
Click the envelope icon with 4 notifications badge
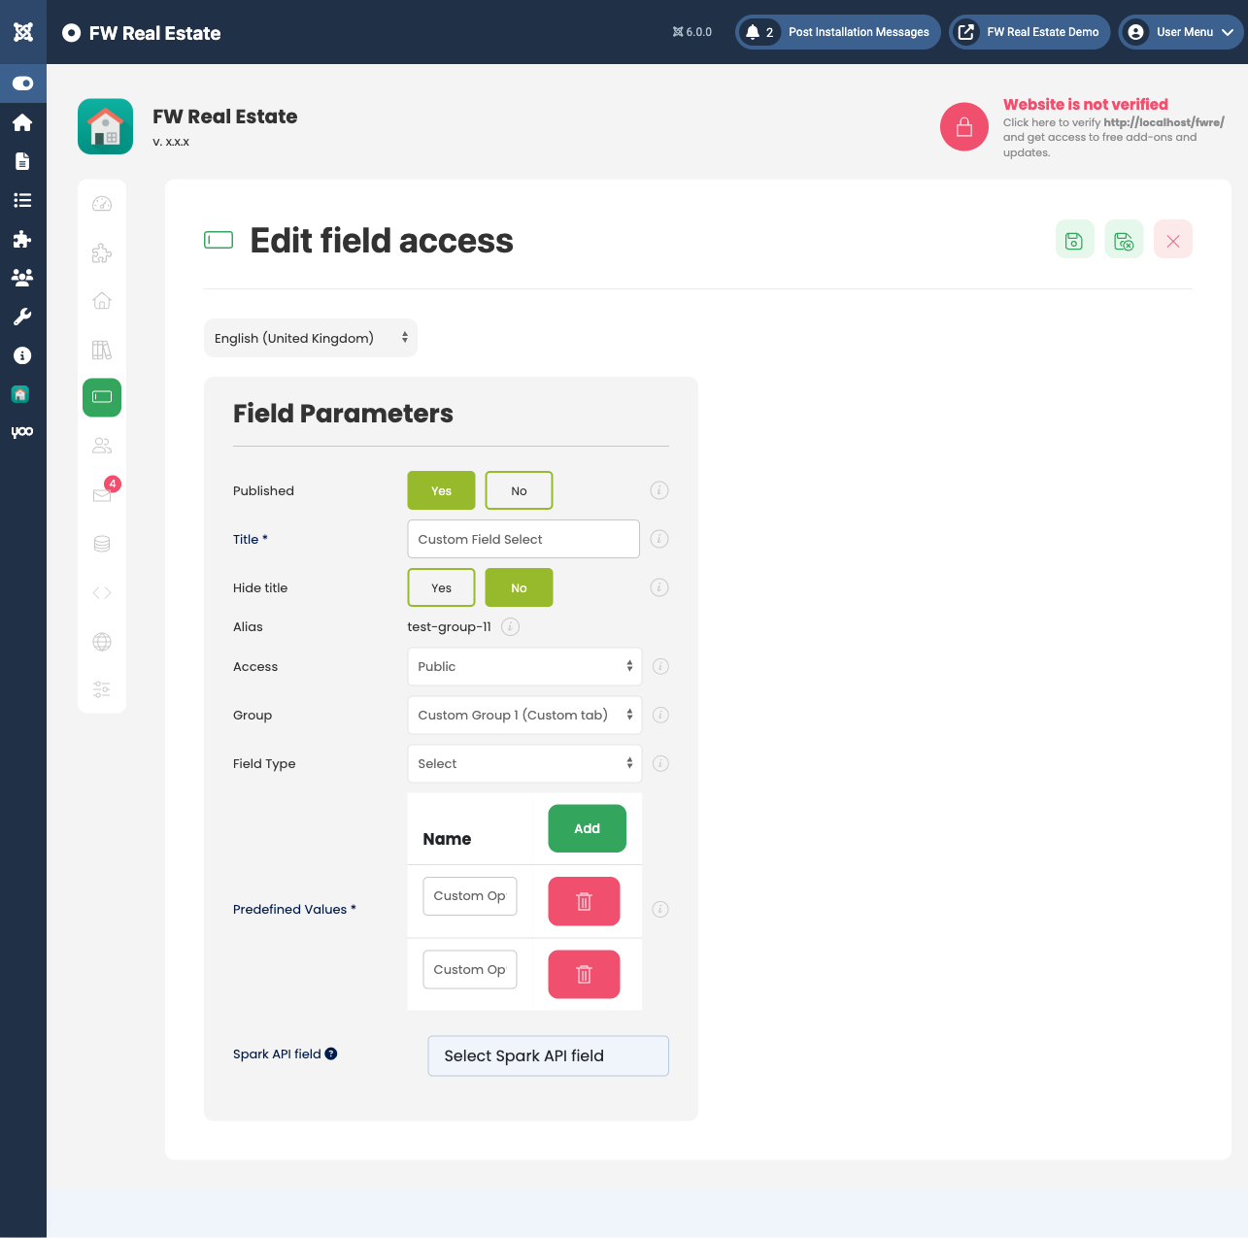click(x=101, y=495)
